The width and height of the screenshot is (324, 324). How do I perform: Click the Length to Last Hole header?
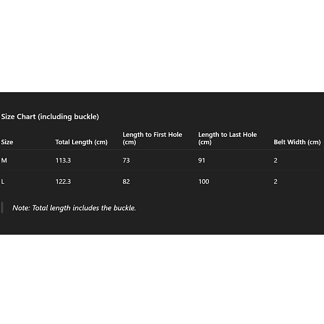coord(227,139)
